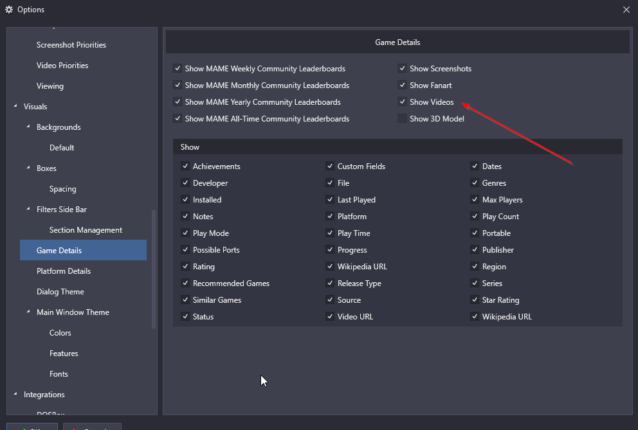Toggle the Video URL checkbox
The width and height of the screenshot is (638, 430).
pos(331,317)
